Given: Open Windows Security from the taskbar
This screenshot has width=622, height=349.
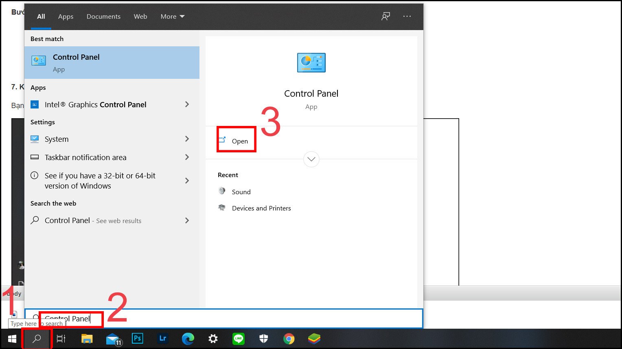Looking at the screenshot, I should point(263,338).
